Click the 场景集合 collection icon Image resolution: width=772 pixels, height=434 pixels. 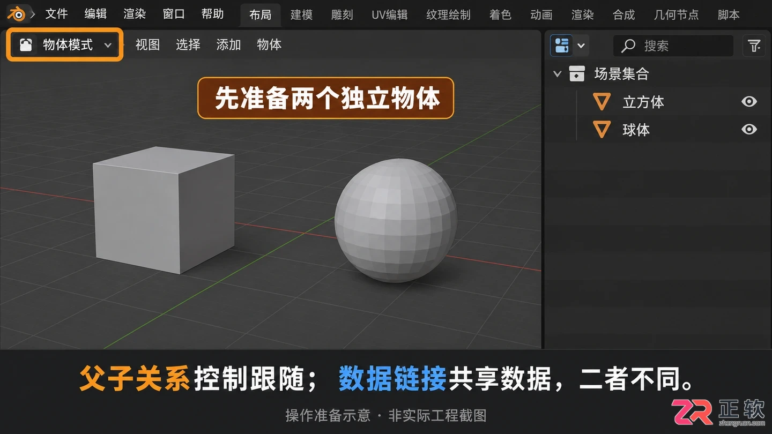click(577, 73)
